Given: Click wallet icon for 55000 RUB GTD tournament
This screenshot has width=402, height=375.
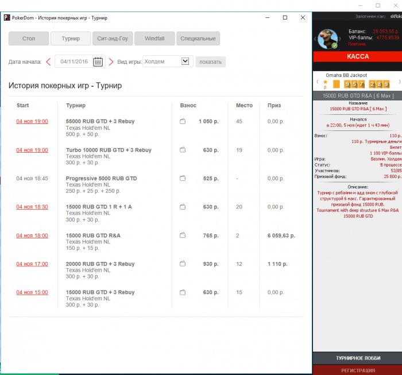Looking at the screenshot, I should point(183,121).
